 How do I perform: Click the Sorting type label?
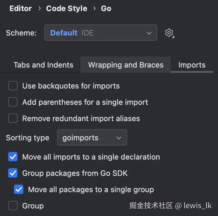click(28, 138)
